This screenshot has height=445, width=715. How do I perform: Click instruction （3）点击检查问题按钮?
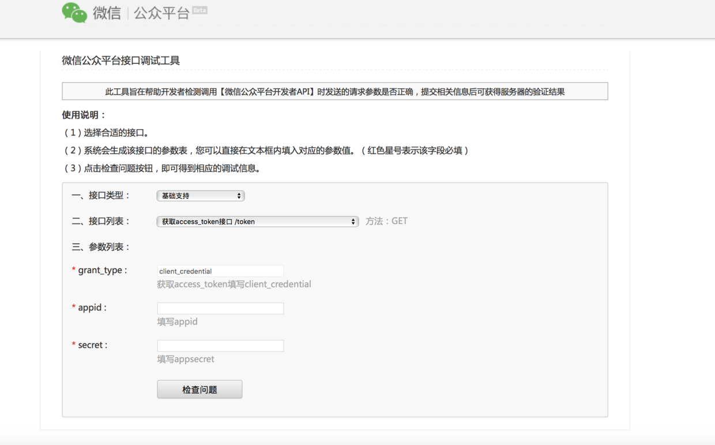[x=163, y=168]
